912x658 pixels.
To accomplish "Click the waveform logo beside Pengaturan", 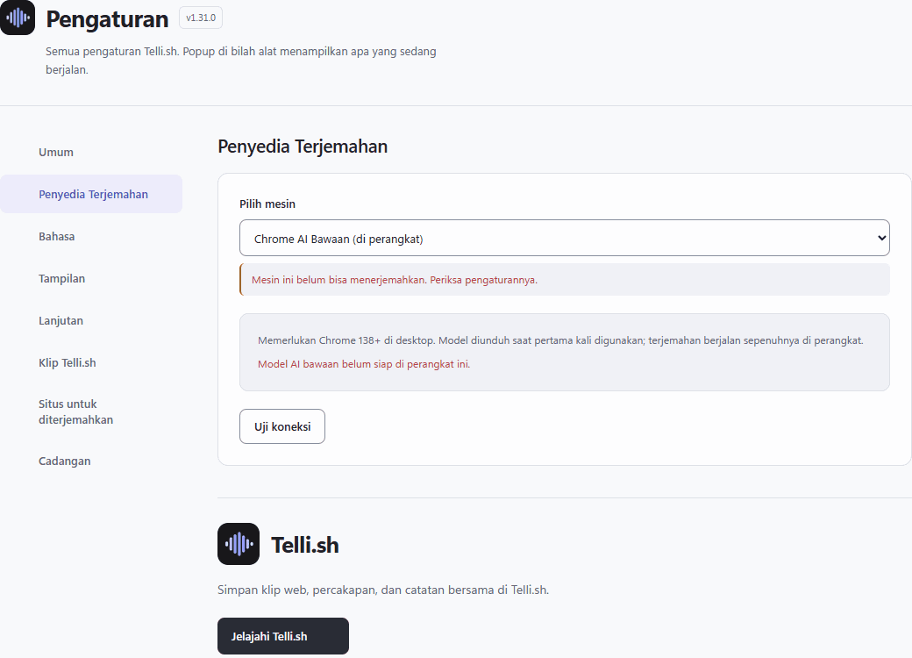I will (18, 18).
